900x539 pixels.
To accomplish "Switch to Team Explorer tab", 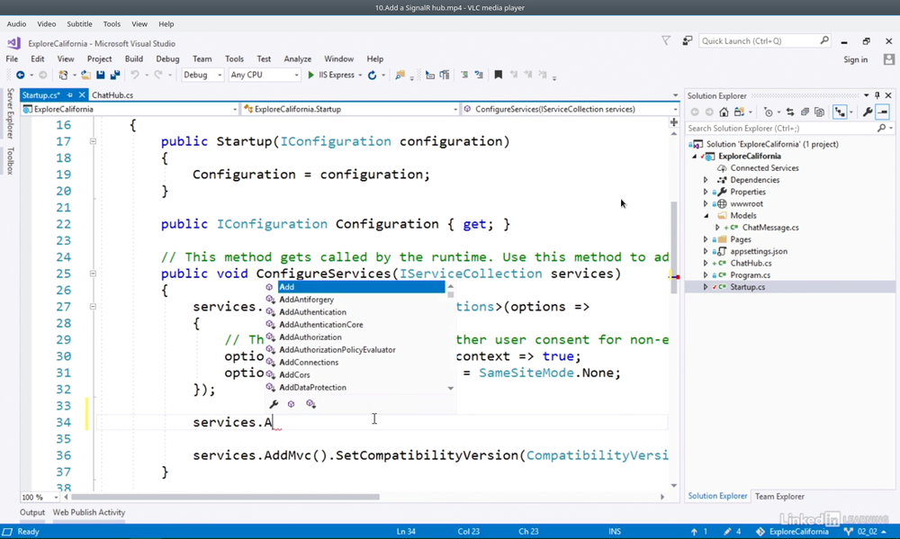I will click(779, 497).
